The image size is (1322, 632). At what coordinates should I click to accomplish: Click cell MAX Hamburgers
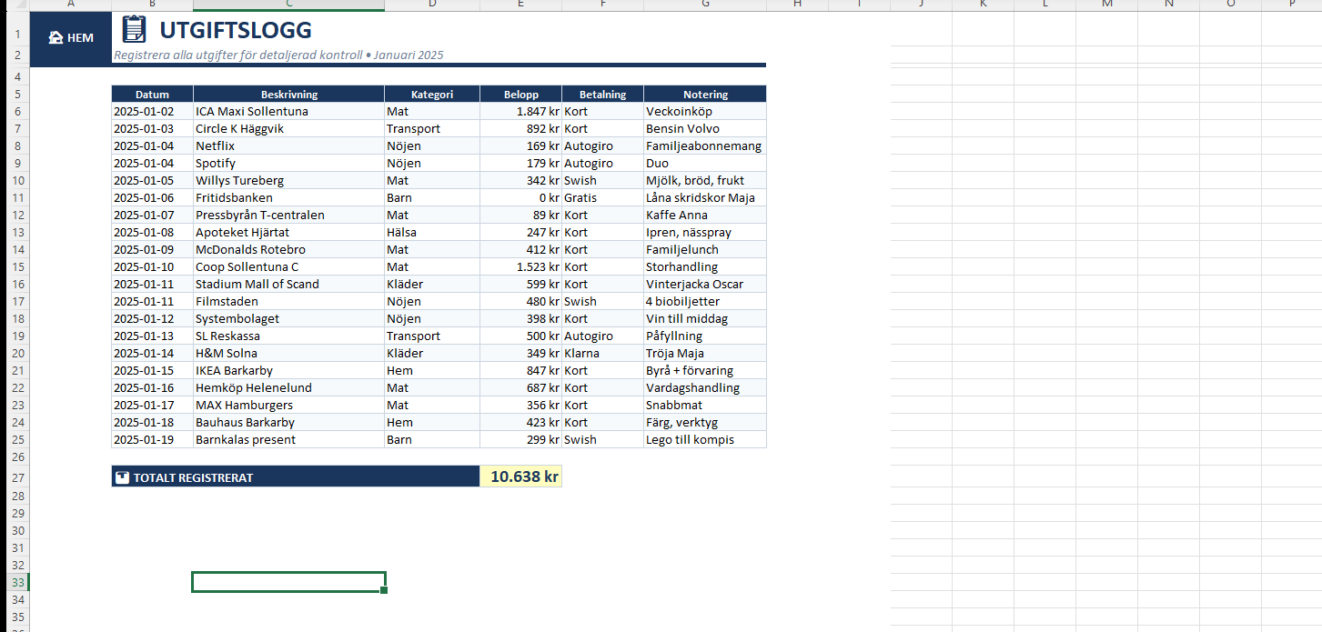288,405
